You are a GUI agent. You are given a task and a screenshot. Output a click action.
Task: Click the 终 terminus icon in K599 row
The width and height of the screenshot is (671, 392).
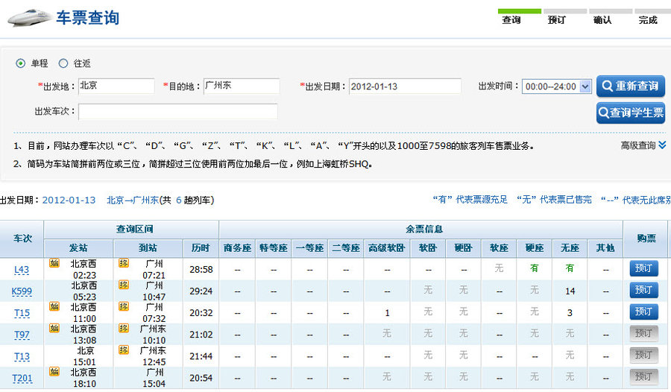(x=123, y=285)
